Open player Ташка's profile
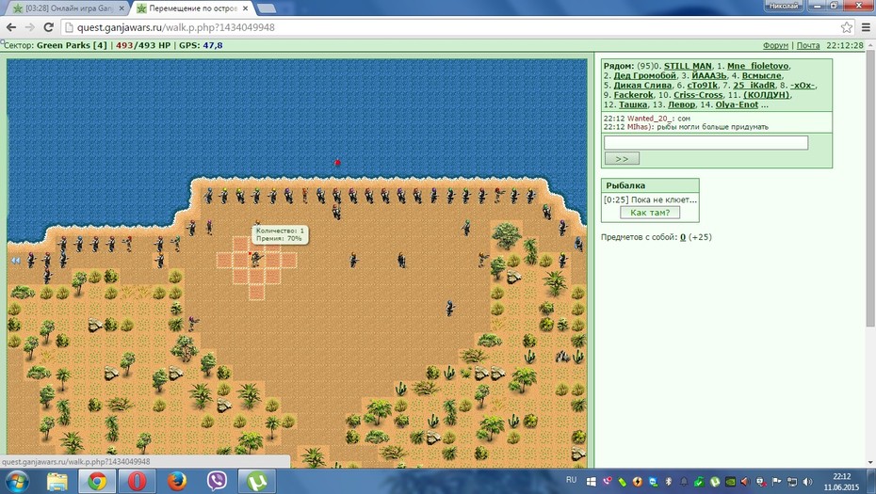 [633, 104]
